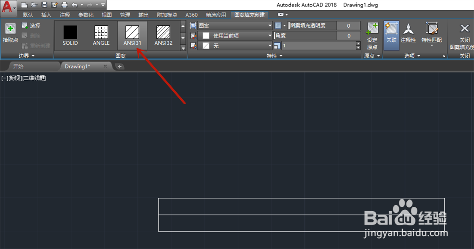
Task: Click the Pick Points (拾取点) icon
Action: point(10,29)
